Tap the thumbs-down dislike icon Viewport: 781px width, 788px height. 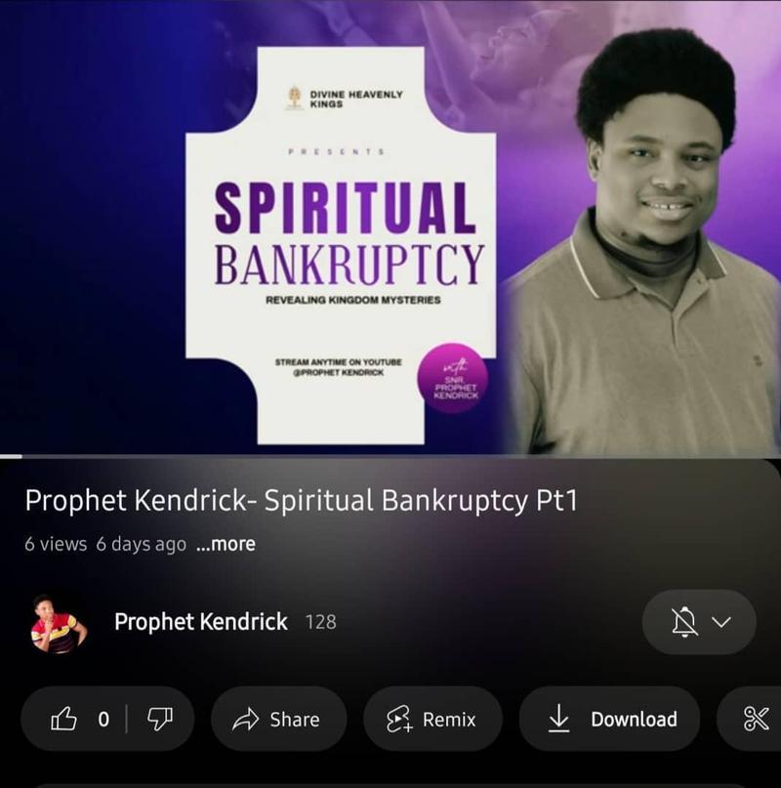pyautogui.click(x=160, y=719)
